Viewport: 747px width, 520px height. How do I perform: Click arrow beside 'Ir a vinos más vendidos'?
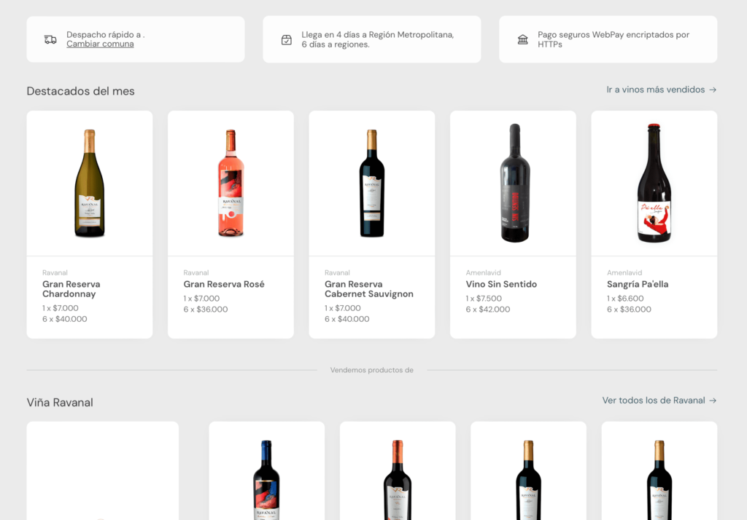pyautogui.click(x=713, y=90)
